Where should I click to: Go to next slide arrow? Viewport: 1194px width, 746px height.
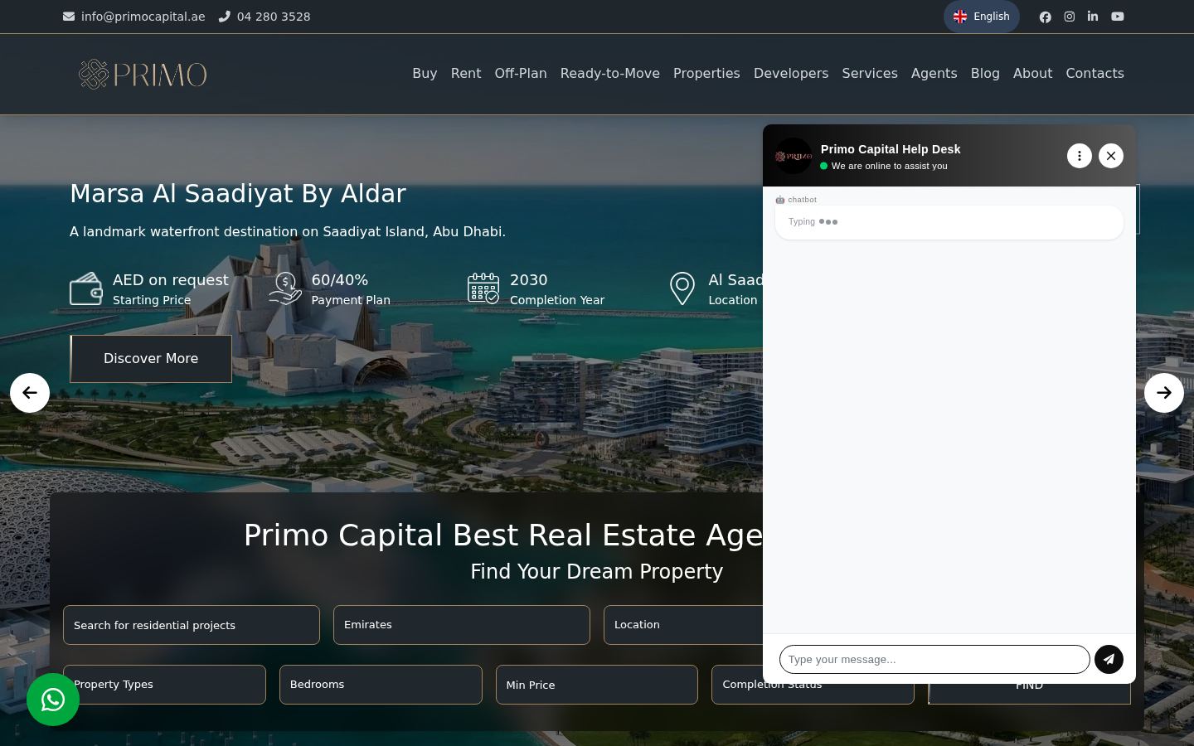pyautogui.click(x=1164, y=393)
